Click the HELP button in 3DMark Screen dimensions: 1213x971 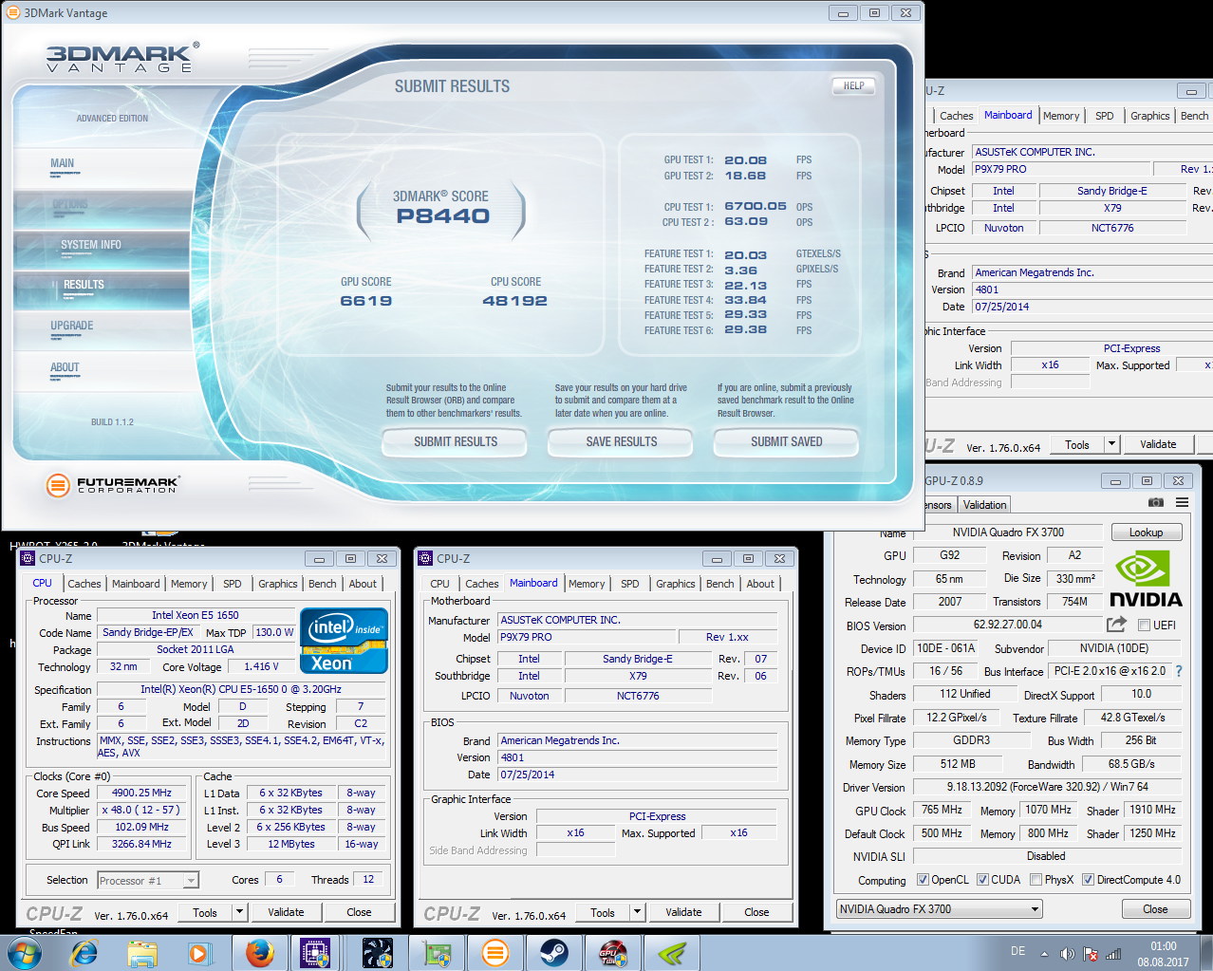click(x=853, y=85)
